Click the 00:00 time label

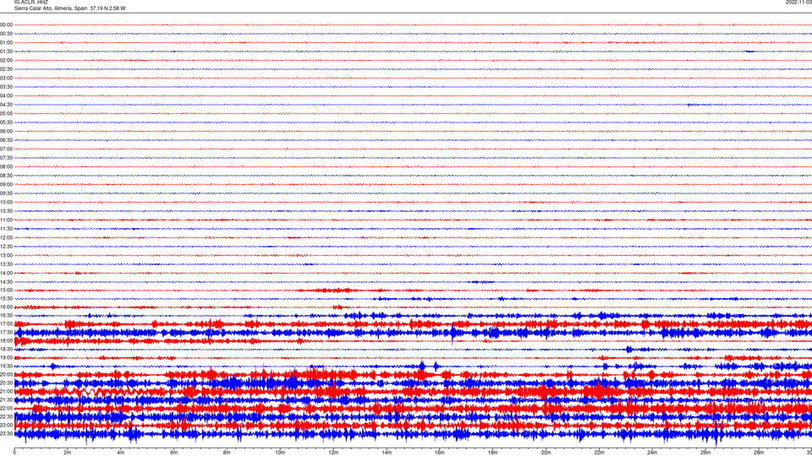pyautogui.click(x=6, y=24)
